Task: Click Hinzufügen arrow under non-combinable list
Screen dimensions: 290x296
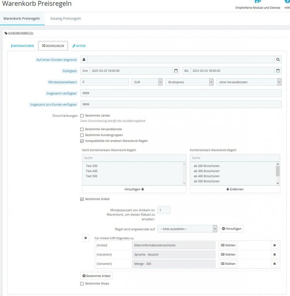Action: 134,189
